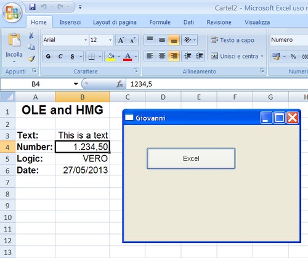Open the Formule ribbon tab
The width and height of the screenshot is (308, 258).
click(x=160, y=22)
